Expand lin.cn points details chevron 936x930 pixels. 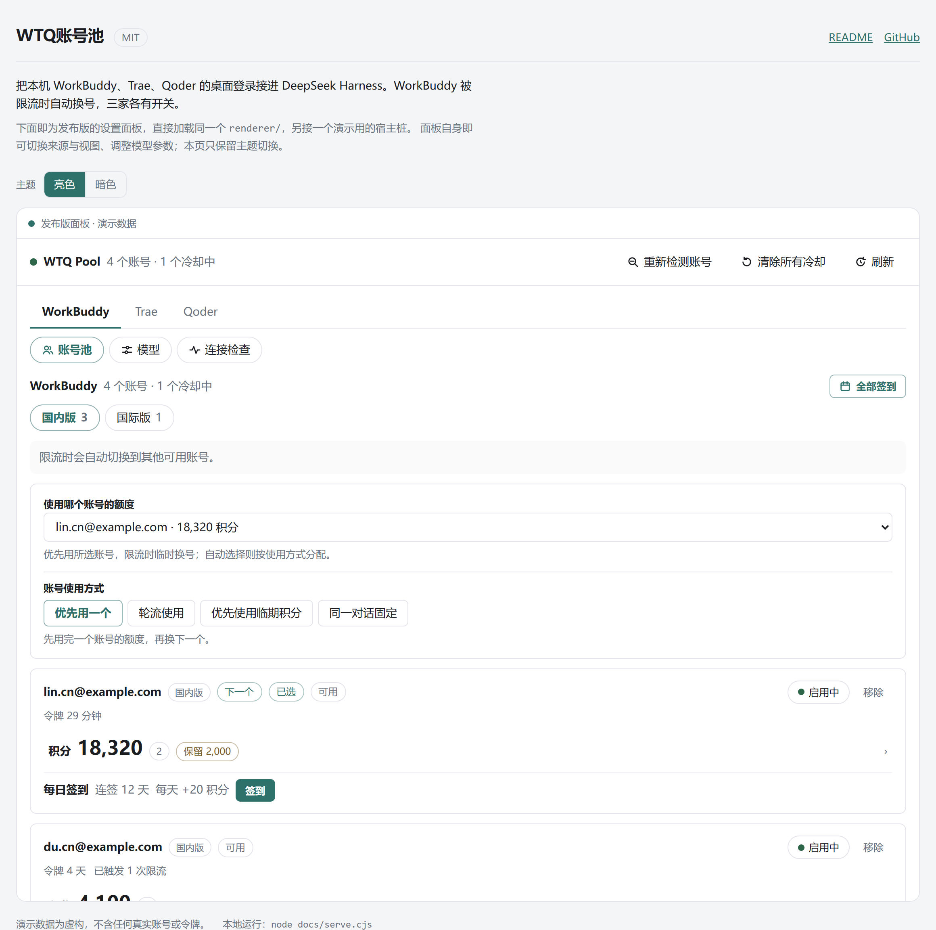click(886, 752)
